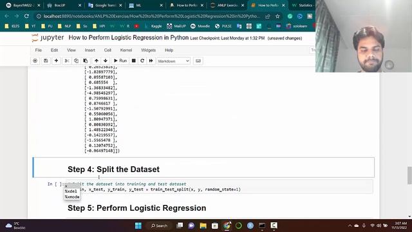This screenshot has height=232, width=412.
Task: Open the Edit menu
Action: [54, 50]
